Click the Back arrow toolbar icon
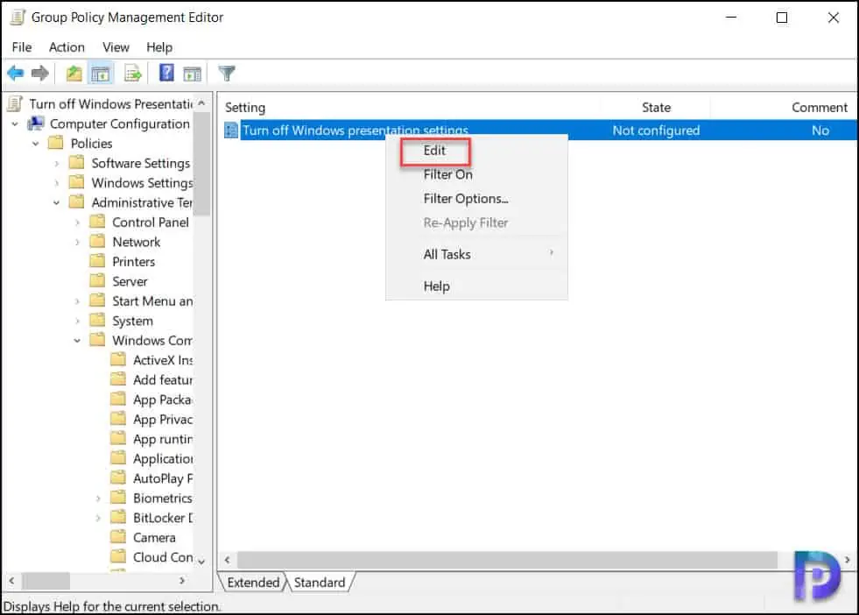This screenshot has width=859, height=615. 16,73
